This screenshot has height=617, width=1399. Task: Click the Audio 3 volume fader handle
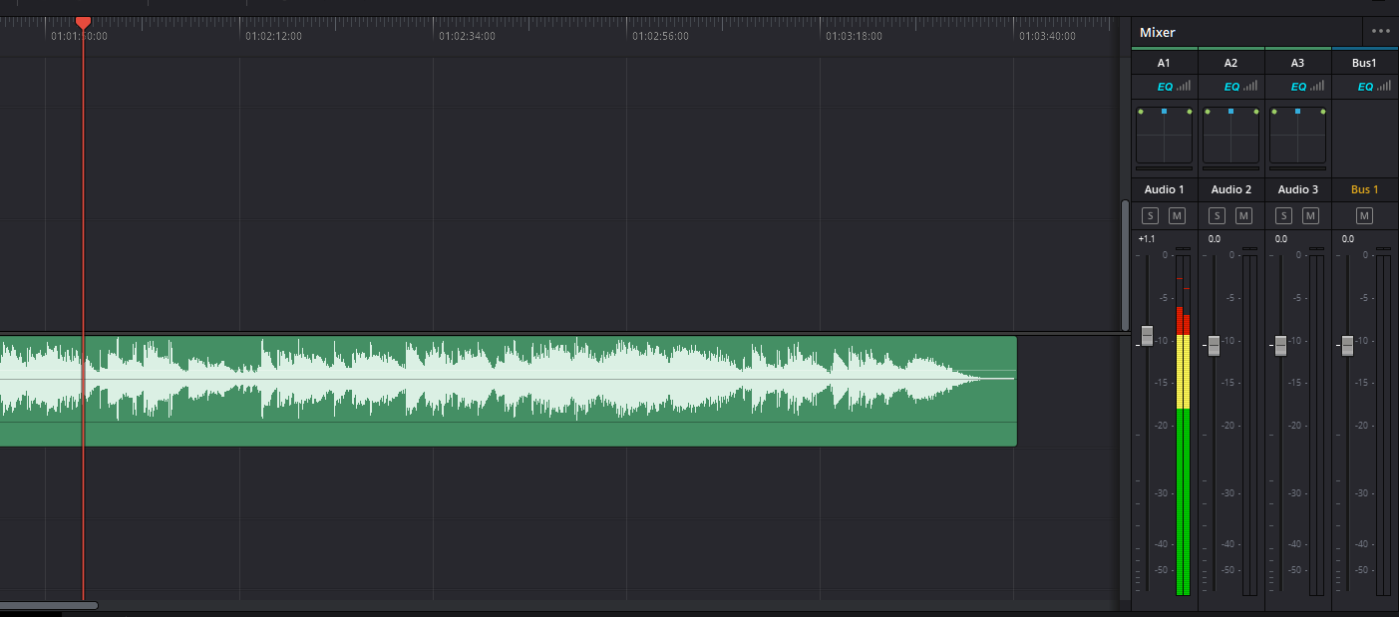point(1280,346)
